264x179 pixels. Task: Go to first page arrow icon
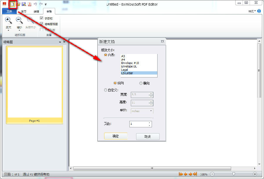(181, 174)
